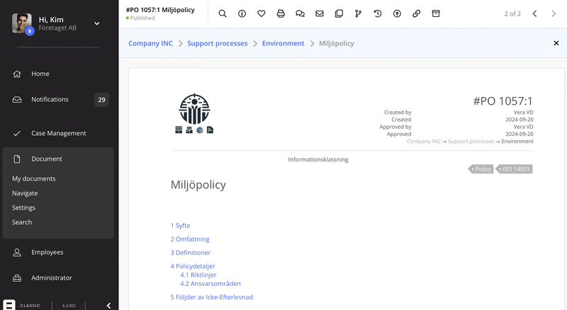Image resolution: width=567 pixels, height=310 pixels.
Task: Click the ISO 14001 tag
Action: point(515,169)
